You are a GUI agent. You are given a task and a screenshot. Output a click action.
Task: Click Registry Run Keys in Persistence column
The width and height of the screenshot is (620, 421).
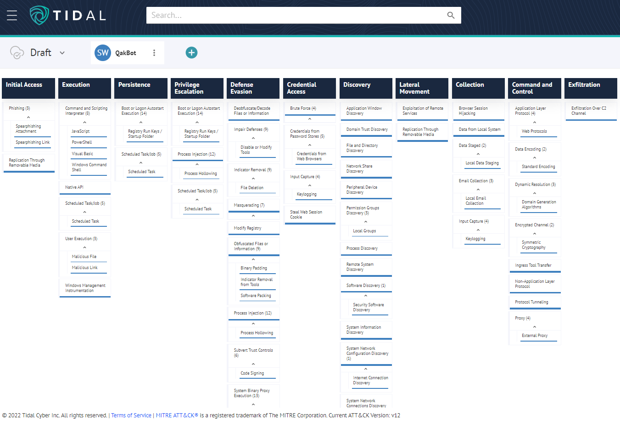(145, 134)
